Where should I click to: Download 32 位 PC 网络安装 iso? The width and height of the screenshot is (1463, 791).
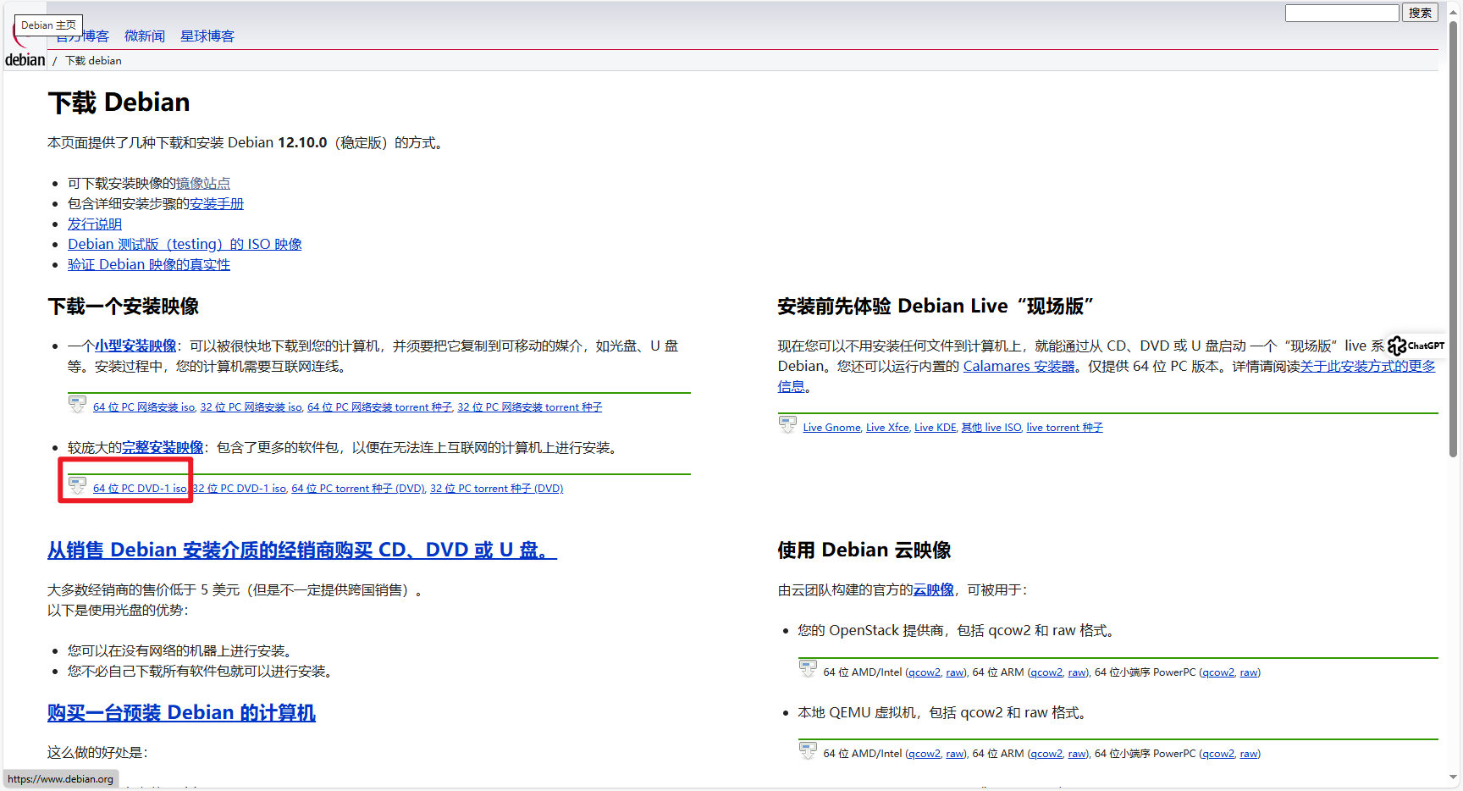251,407
